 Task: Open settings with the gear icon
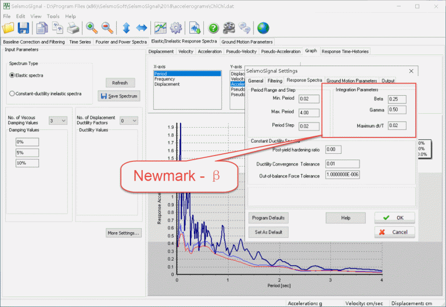pos(175,27)
